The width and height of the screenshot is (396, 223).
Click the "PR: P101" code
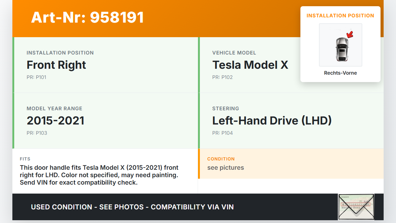click(36, 77)
